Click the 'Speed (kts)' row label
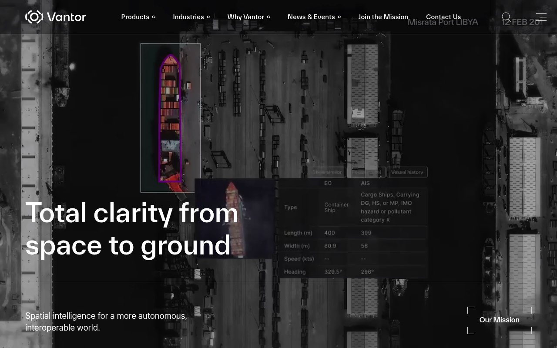 click(x=299, y=259)
